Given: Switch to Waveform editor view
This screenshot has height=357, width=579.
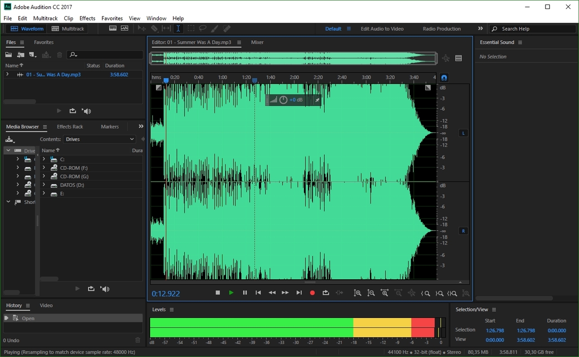Looking at the screenshot, I should [27, 28].
